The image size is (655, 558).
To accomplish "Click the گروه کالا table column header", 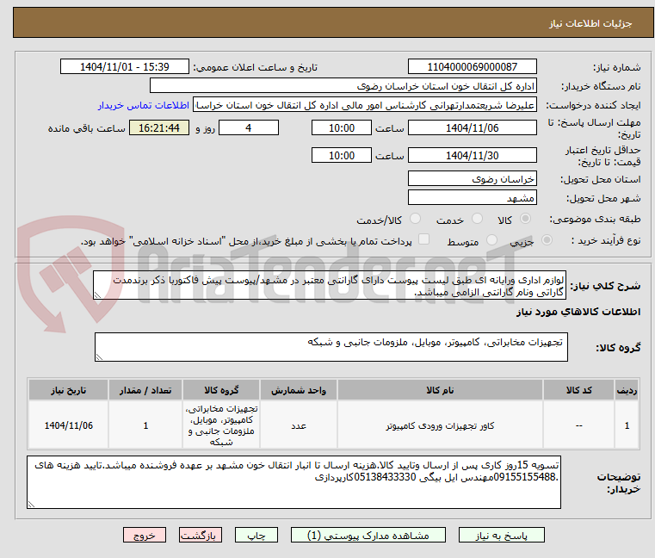I will pos(221,390).
